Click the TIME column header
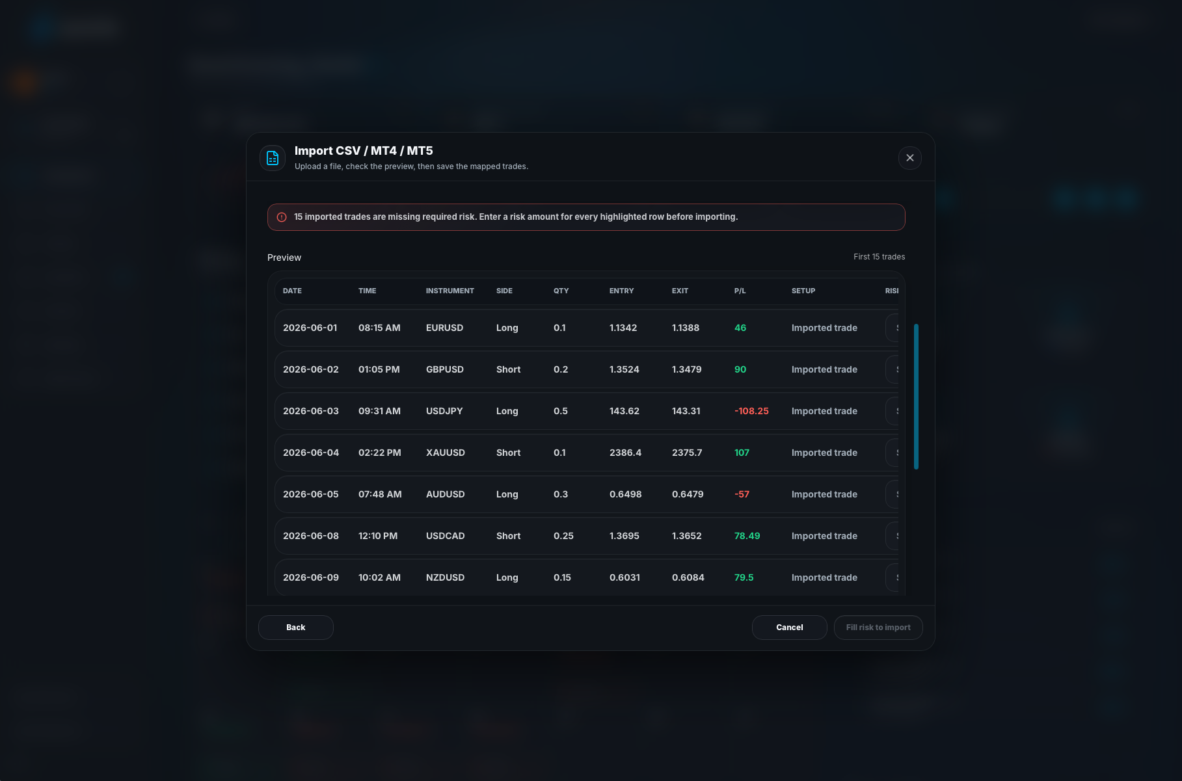The width and height of the screenshot is (1182, 781). point(368,291)
